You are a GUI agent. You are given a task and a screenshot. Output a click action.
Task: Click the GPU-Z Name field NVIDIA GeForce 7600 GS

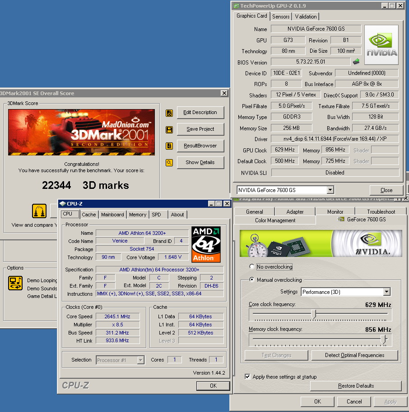(316, 29)
